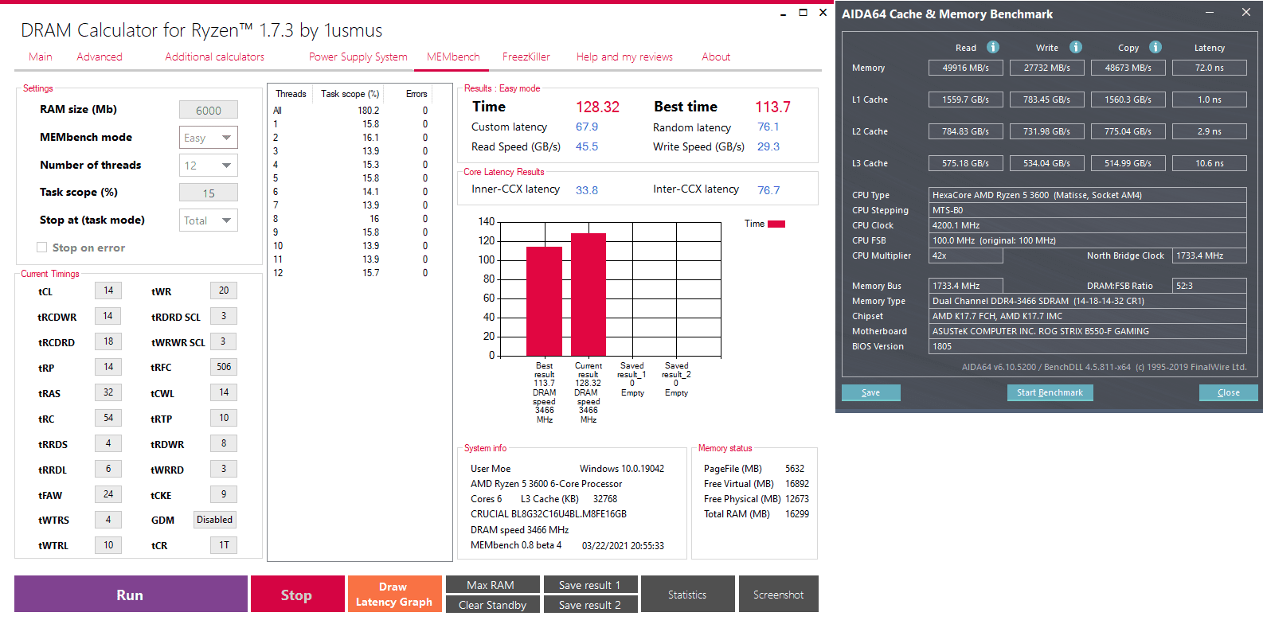This screenshot has height=624, width=1263.
Task: Click the L1 Cache Copy 1560.3 GB/s field
Action: (x=1128, y=99)
